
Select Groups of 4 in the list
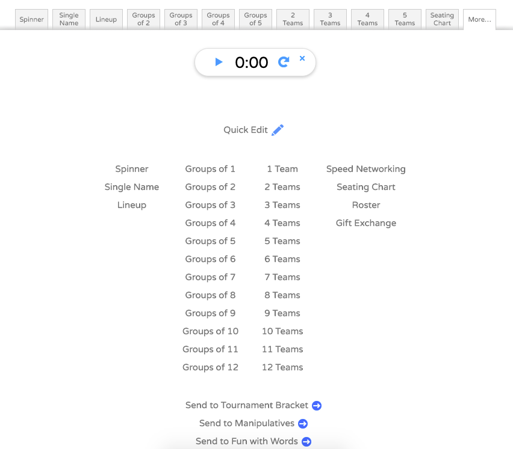210,223
